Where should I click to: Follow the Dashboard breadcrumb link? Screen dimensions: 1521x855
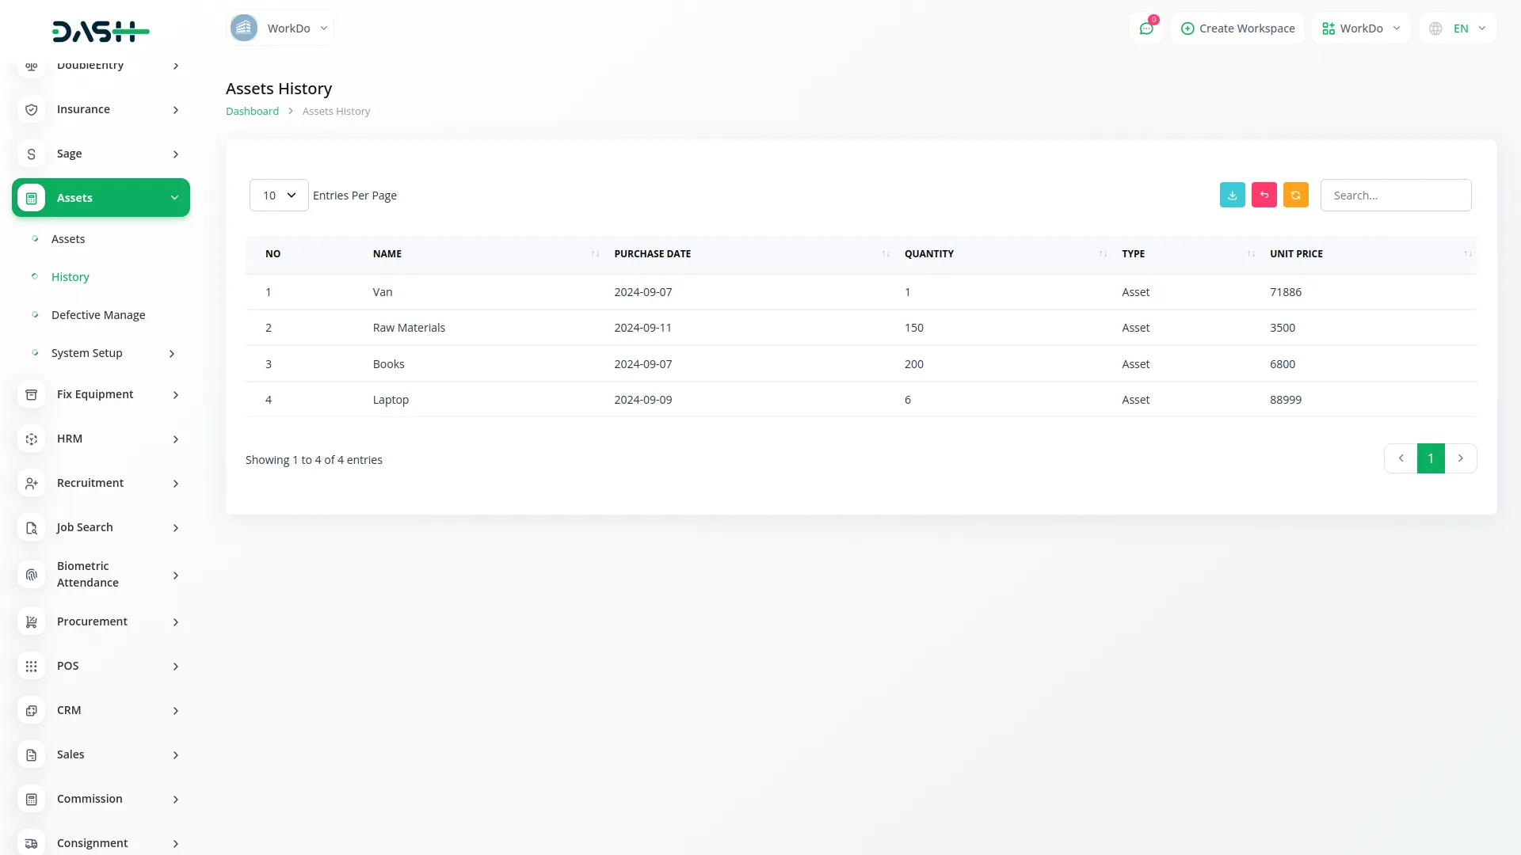pos(252,111)
